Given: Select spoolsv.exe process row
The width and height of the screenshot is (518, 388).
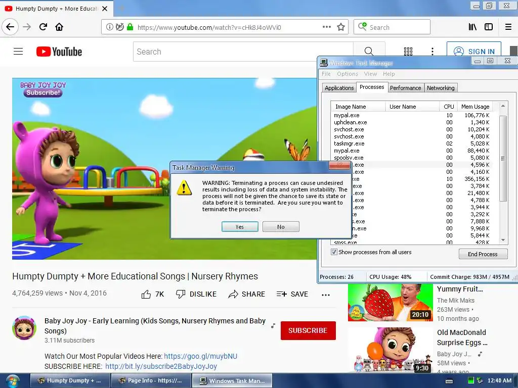Looking at the screenshot, I should click(411, 158).
